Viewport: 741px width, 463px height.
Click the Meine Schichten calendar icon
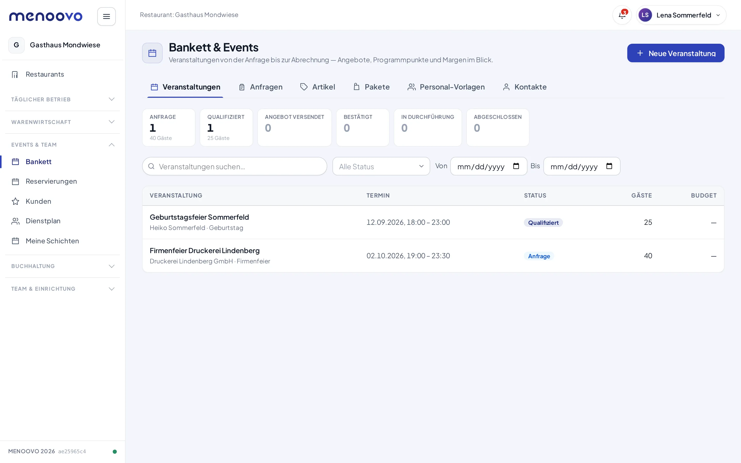[x=15, y=241]
